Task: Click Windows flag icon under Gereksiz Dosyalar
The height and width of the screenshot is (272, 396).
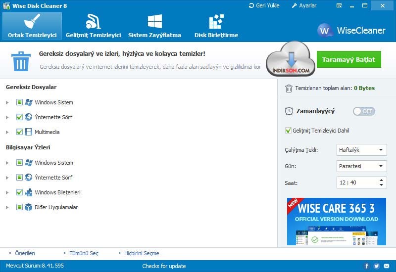Action: coord(29,102)
